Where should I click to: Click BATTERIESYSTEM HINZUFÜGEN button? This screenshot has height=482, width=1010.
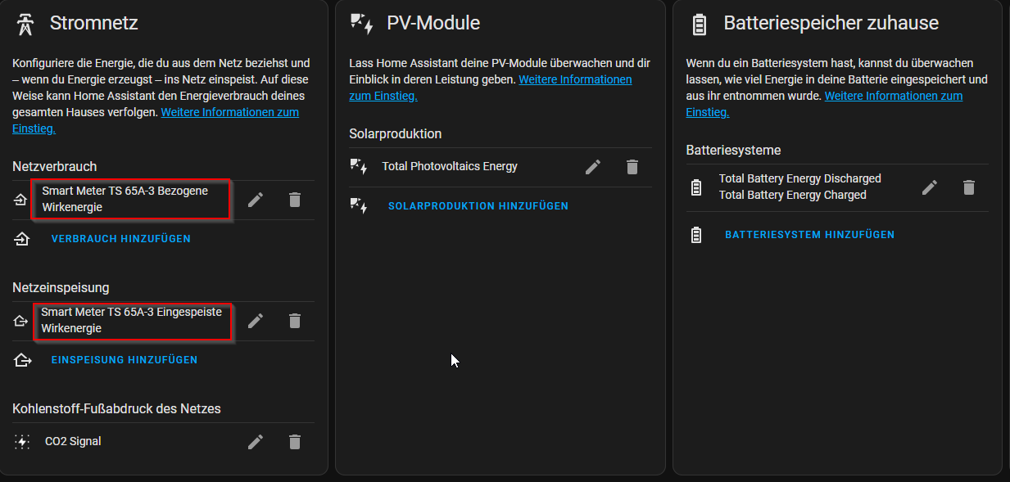[809, 235]
